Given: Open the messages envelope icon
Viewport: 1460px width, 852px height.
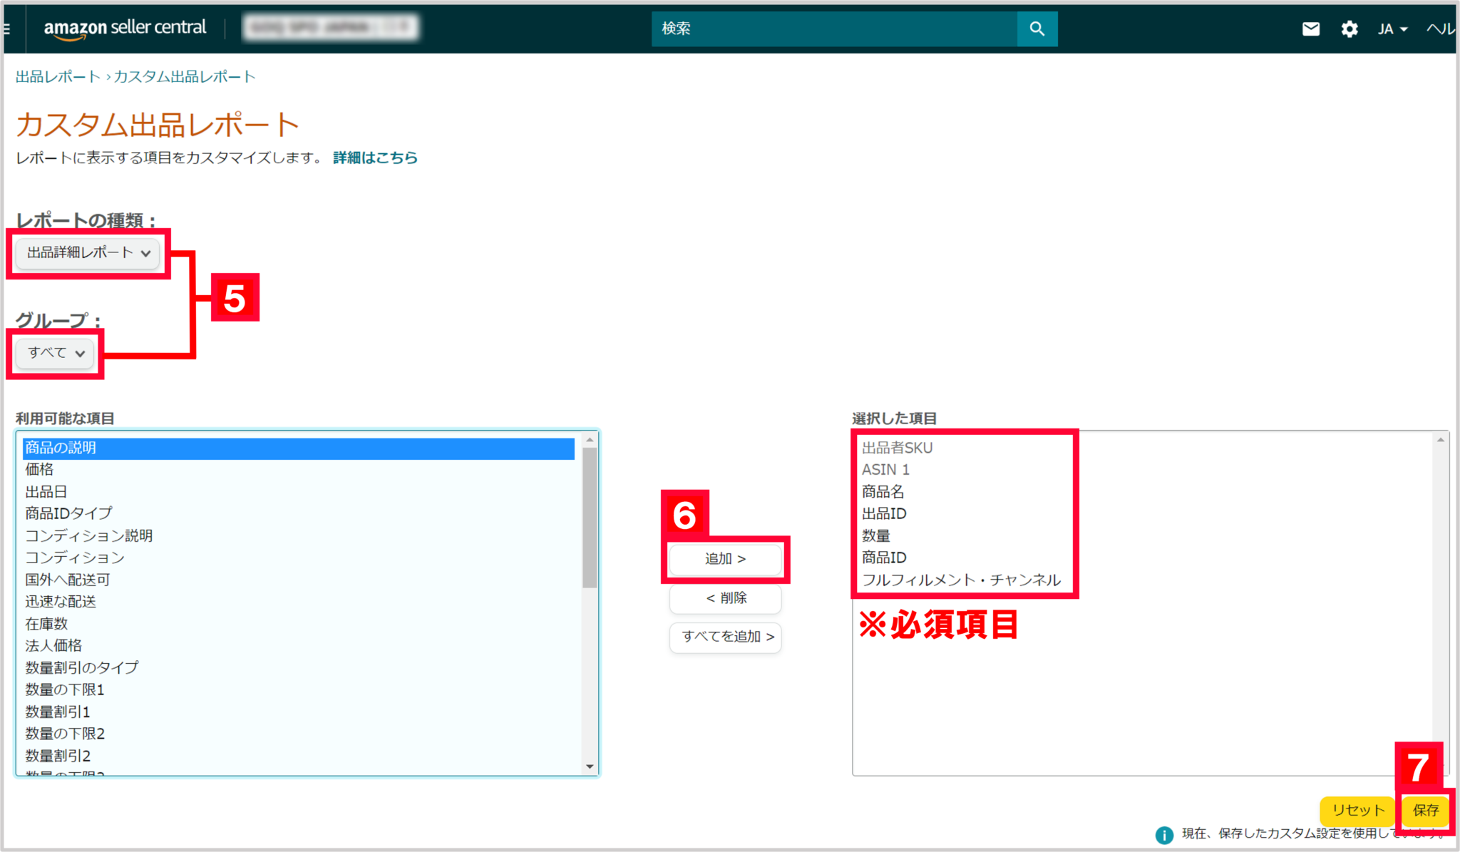Looking at the screenshot, I should pos(1310,29).
